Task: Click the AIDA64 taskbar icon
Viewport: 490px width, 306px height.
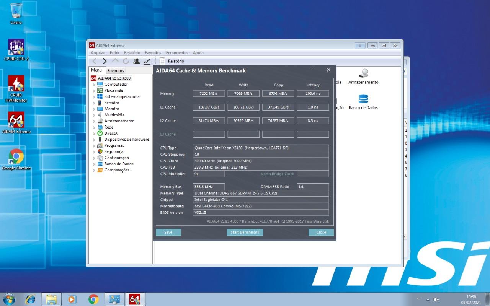Action: [x=135, y=299]
